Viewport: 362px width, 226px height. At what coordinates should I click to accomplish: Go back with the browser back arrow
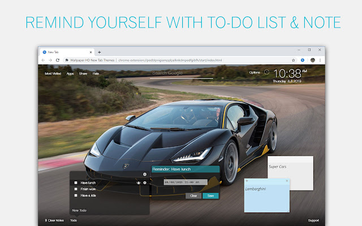click(43, 60)
